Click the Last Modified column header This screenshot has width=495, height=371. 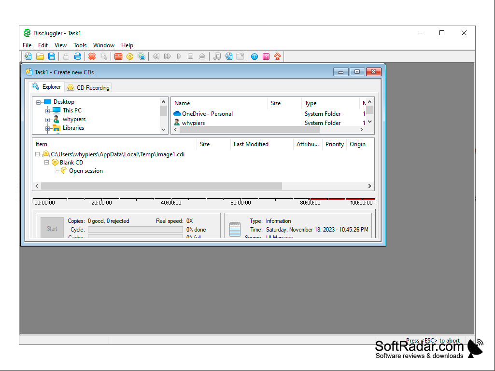[x=262, y=144]
